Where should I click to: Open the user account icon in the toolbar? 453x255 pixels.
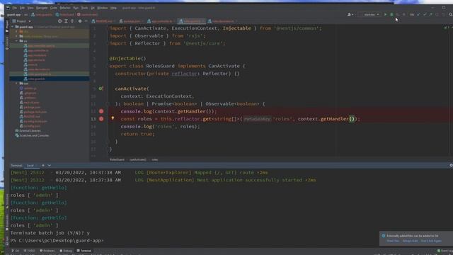350,14
